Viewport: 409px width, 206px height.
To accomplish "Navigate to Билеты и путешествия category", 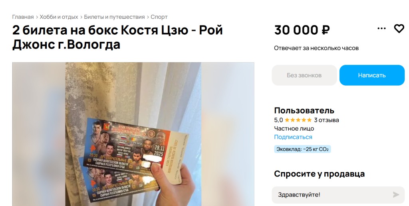I will 114,17.
